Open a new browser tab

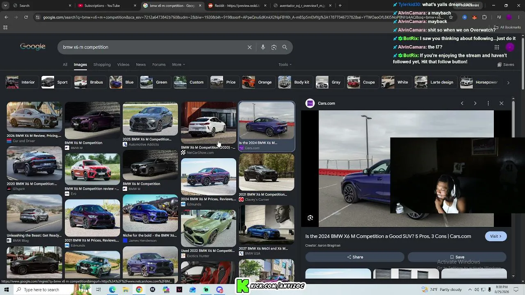click(340, 6)
